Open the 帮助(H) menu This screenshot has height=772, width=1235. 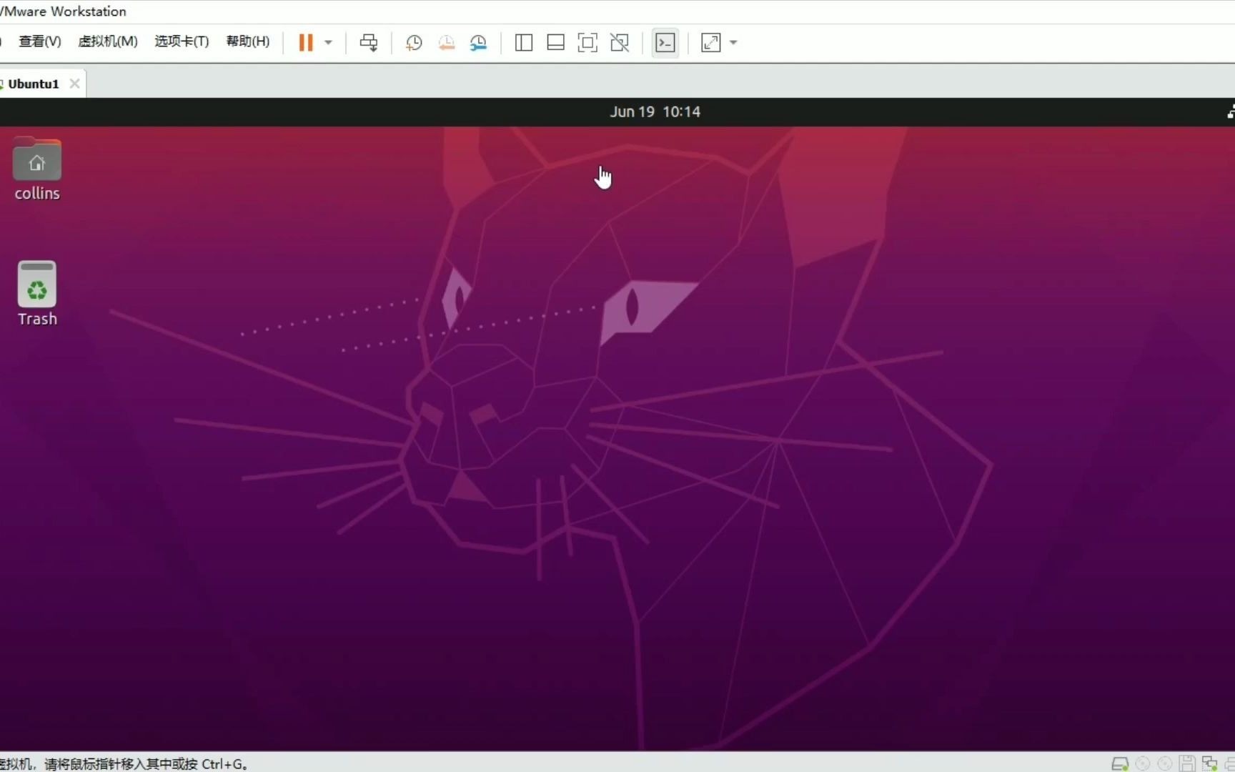tap(248, 41)
